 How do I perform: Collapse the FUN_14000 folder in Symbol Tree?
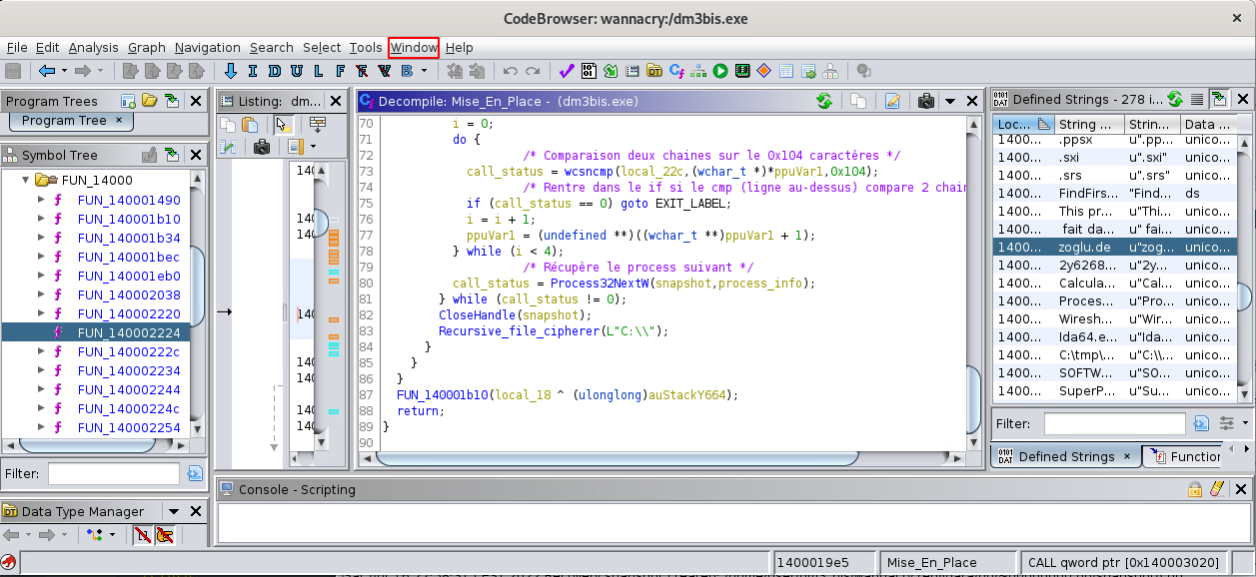click(26, 181)
